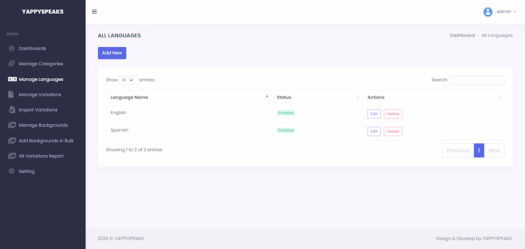Open All Variations Report menu item
525x249 pixels.
[x=41, y=156]
